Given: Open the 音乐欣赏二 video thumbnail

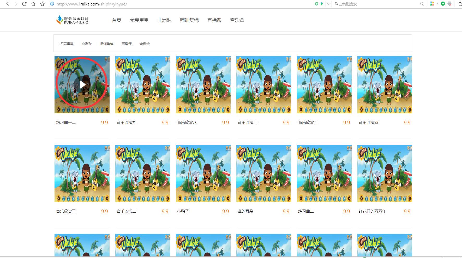Looking at the screenshot, I should 143,174.
